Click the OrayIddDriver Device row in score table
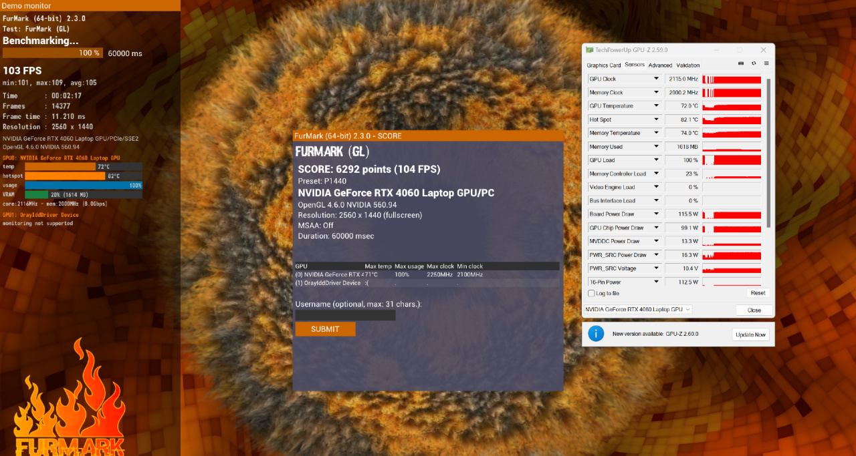 pos(427,283)
